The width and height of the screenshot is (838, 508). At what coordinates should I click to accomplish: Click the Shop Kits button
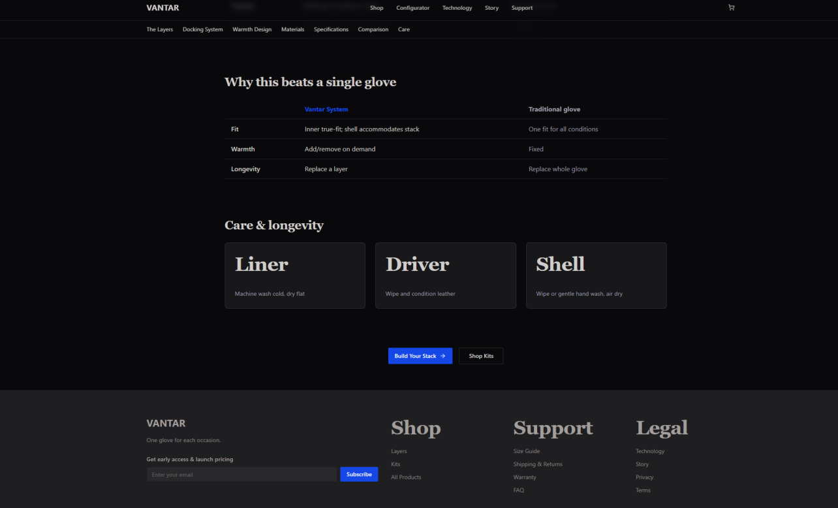click(x=481, y=356)
